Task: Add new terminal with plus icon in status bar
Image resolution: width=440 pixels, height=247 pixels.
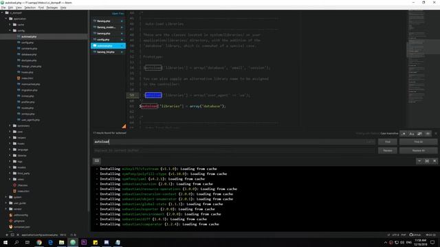Action: click(7, 235)
